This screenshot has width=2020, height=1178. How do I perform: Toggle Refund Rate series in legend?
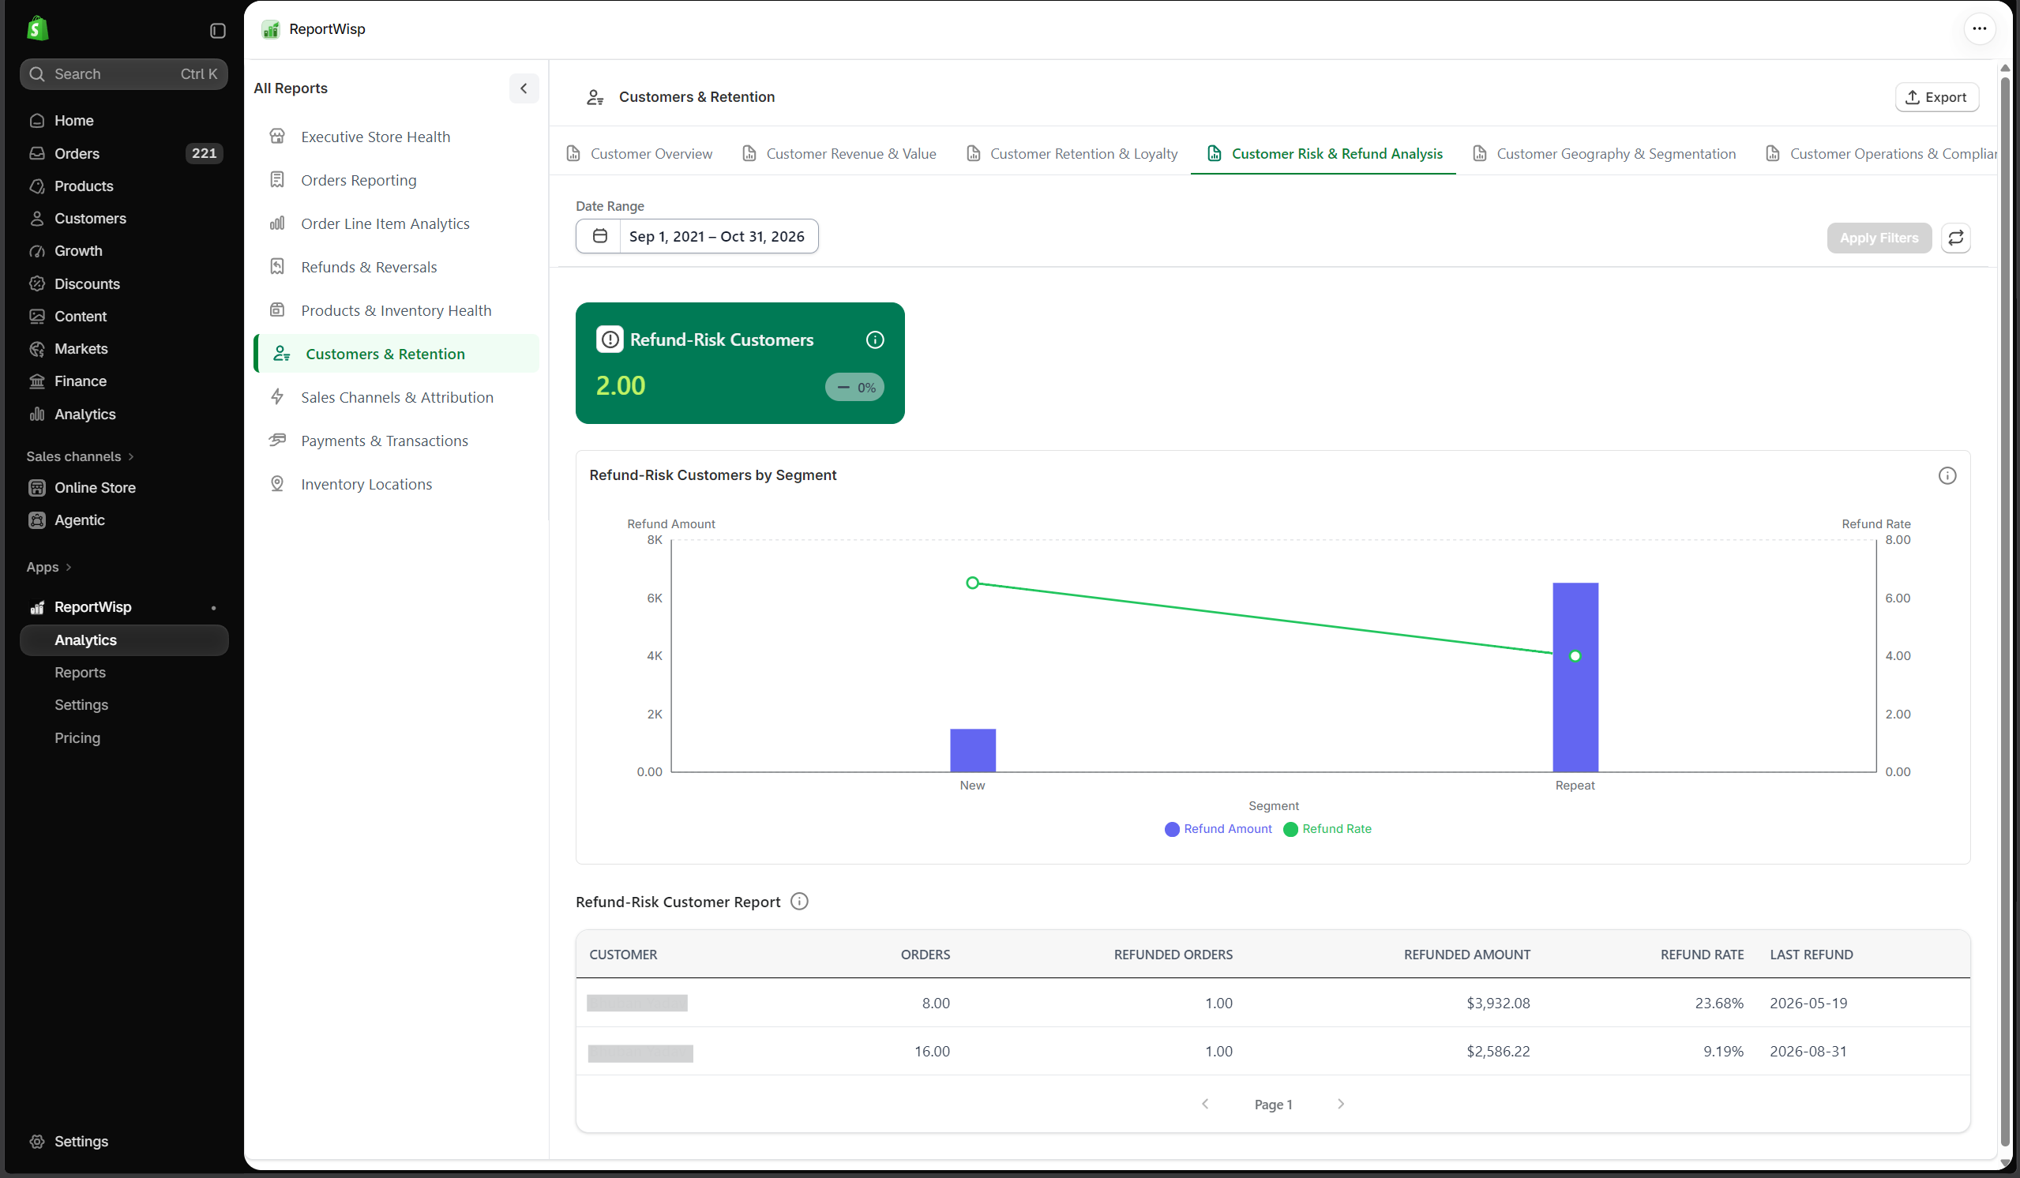[x=1327, y=828]
